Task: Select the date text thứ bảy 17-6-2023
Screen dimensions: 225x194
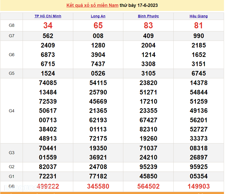Action: [139, 5]
